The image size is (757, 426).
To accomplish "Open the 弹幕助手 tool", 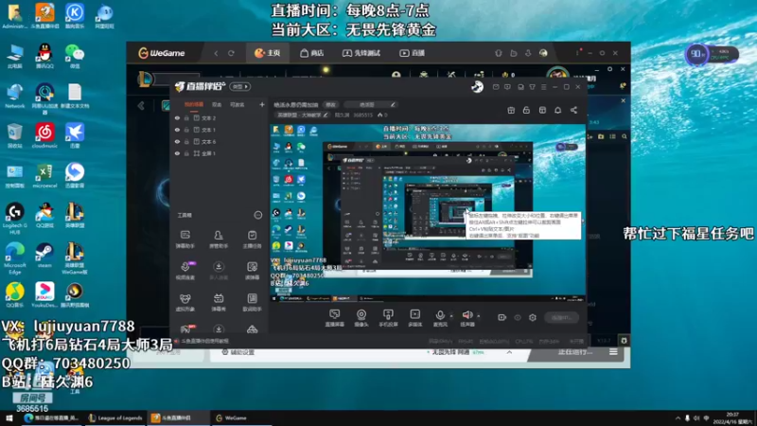I will pos(185,240).
